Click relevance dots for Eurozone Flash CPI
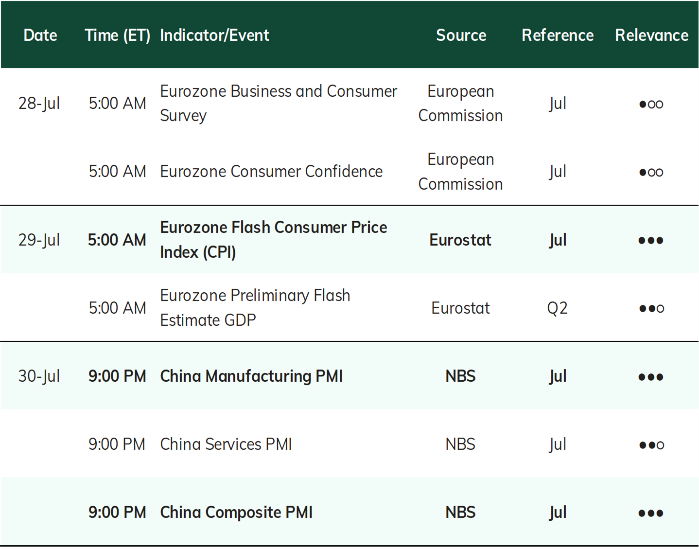This screenshot has height=550, width=699. [651, 240]
